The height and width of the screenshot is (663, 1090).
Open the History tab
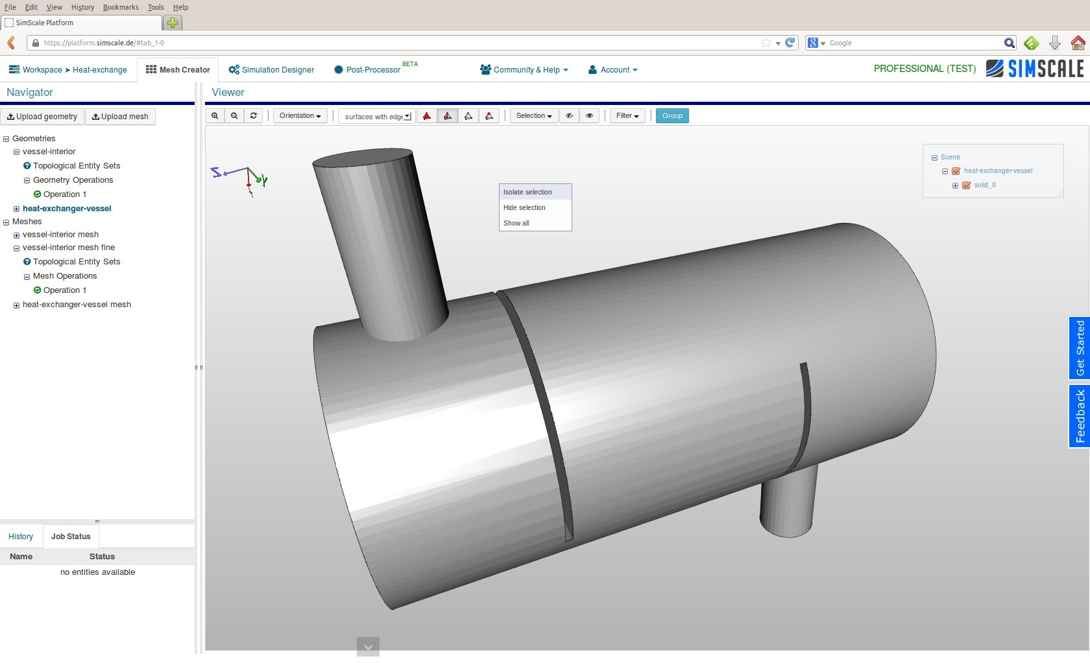pos(21,537)
